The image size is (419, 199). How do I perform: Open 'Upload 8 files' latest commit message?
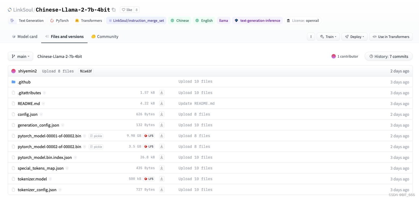[x=58, y=71]
